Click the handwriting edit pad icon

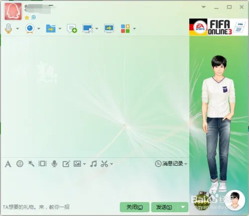point(66,164)
